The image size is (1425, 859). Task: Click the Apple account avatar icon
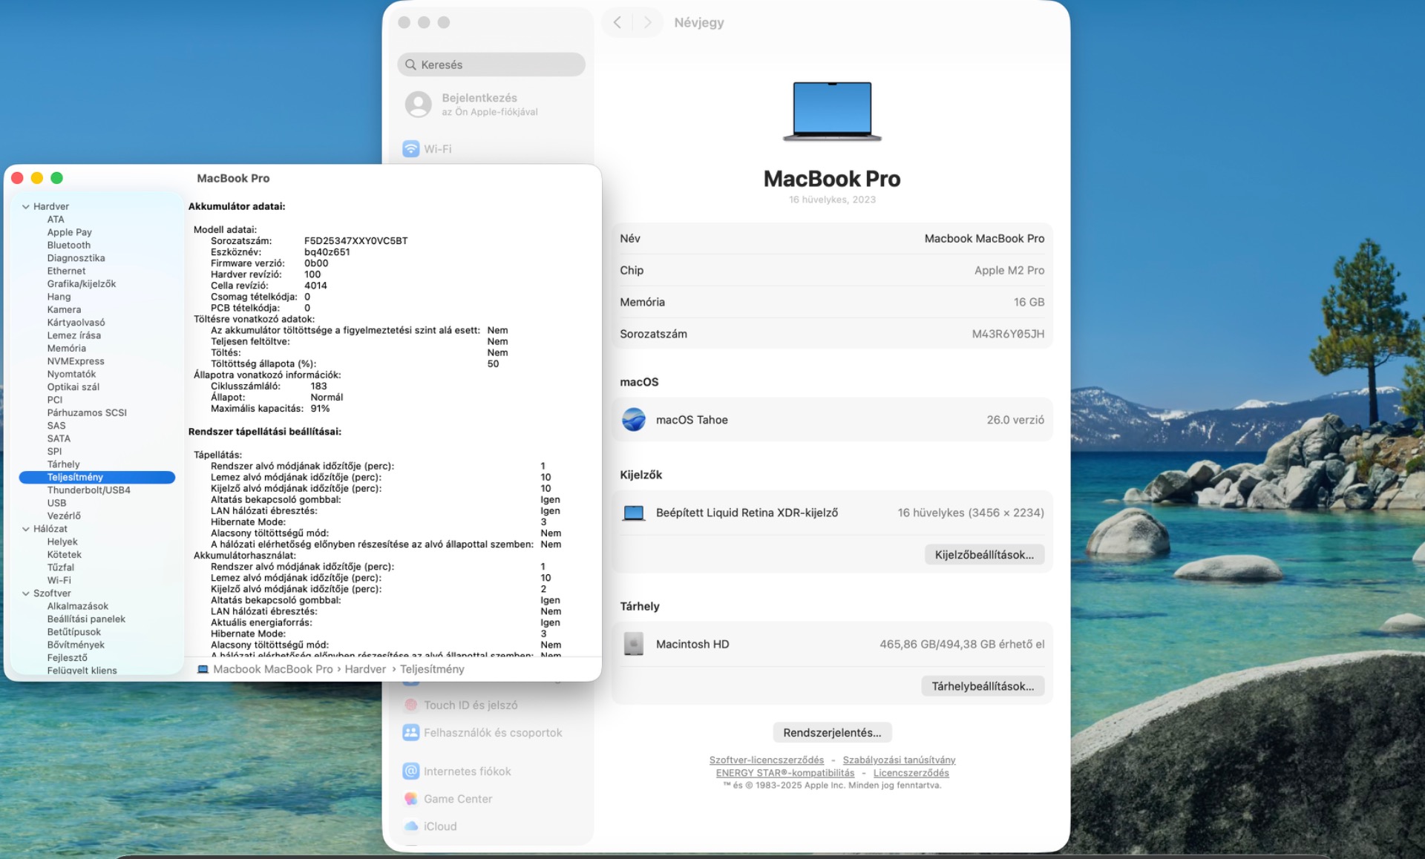click(x=419, y=104)
